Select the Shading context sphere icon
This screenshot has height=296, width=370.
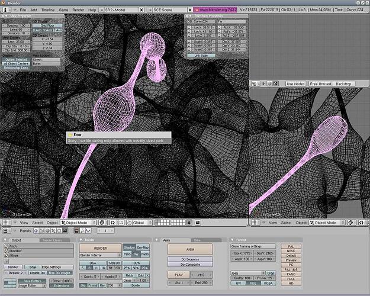[47, 231]
